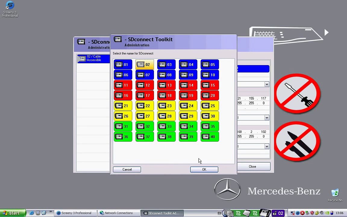Choose green SDconnect name 39

point(188,137)
